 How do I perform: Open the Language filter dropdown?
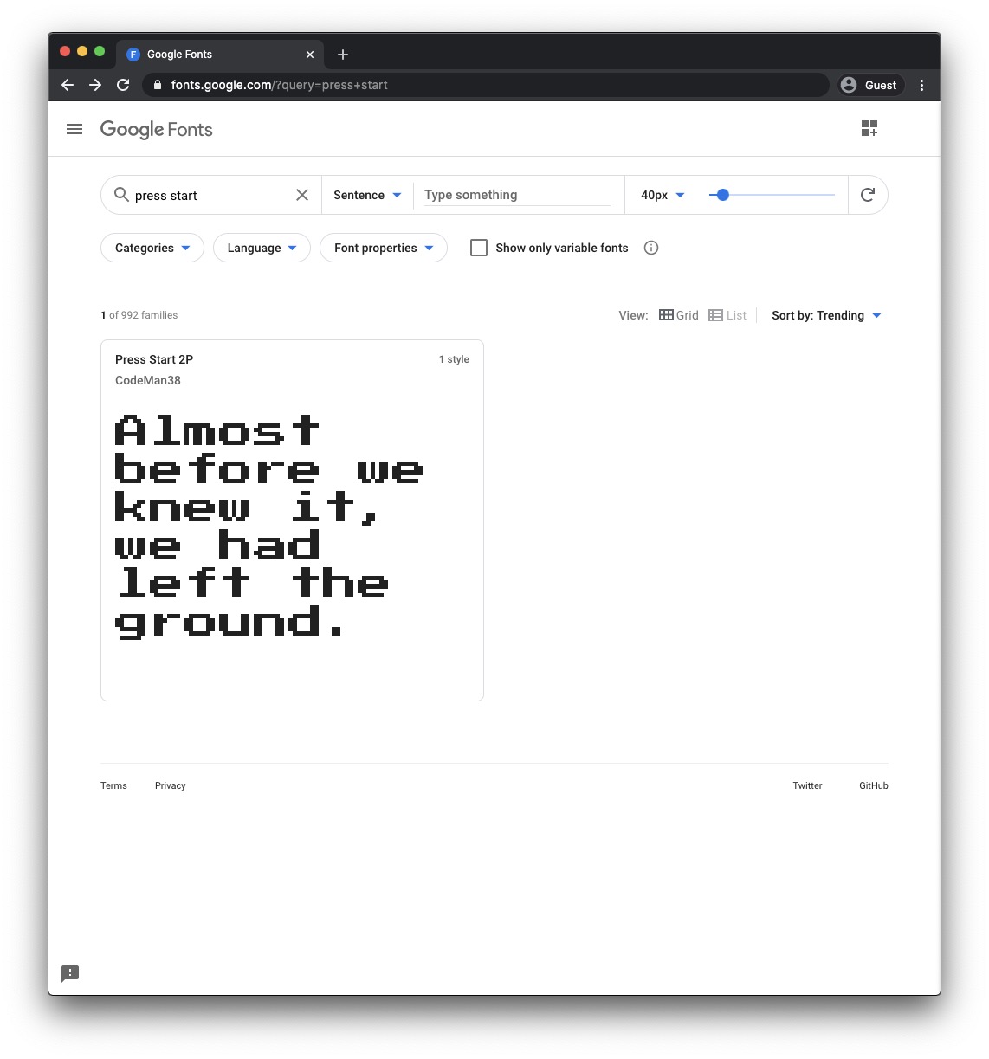[262, 248]
